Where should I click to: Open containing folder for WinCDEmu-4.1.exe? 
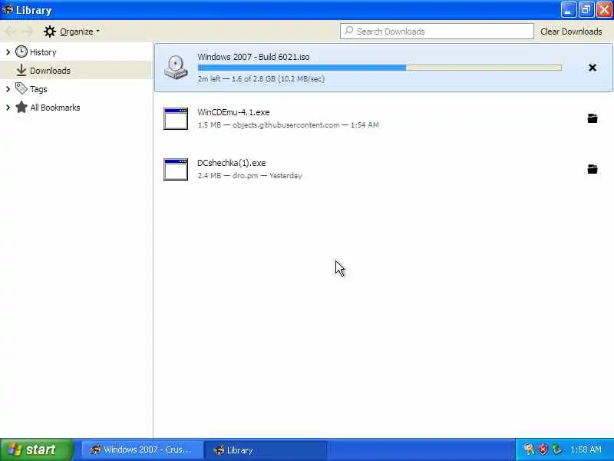[x=592, y=118]
